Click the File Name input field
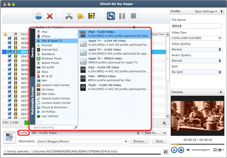Image resolution: width=227 pixels, height=158 pixels. (x=196, y=26)
